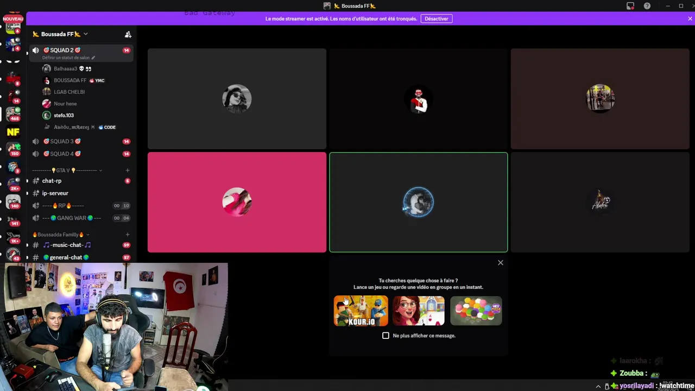This screenshot has width=695, height=391.
Task: Click Nour hene's avatar in voice list
Action: pos(47,104)
